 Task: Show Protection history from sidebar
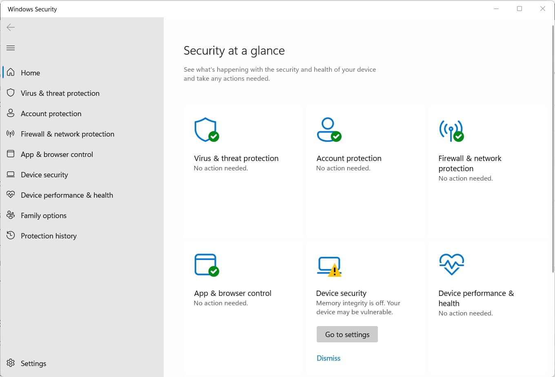coord(49,236)
